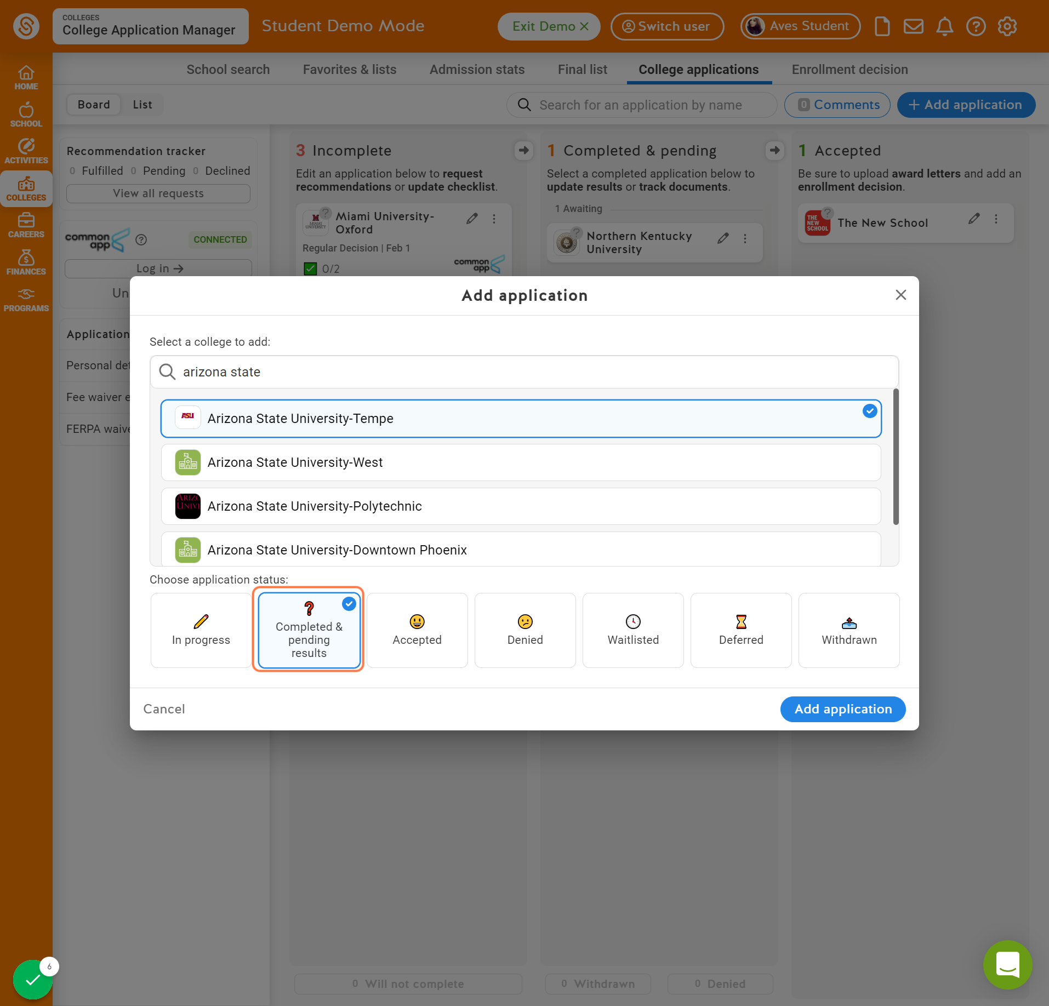Viewport: 1049px width, 1006px height.
Task: Click the Exit Demo button
Action: pyautogui.click(x=549, y=26)
